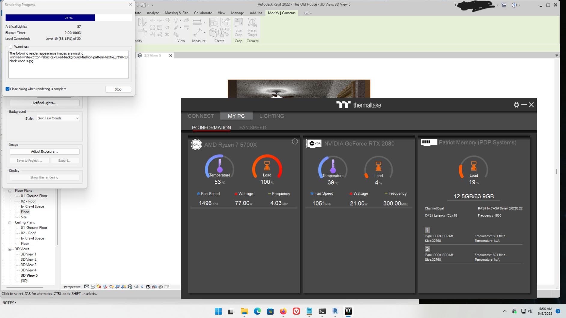Open Revit Help question mark icon

point(514,5)
